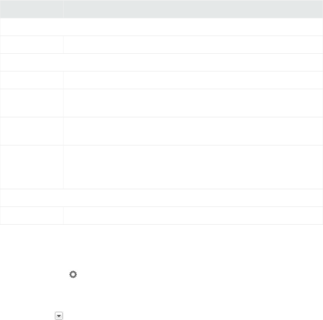Click the first full-width section row

point(162,27)
